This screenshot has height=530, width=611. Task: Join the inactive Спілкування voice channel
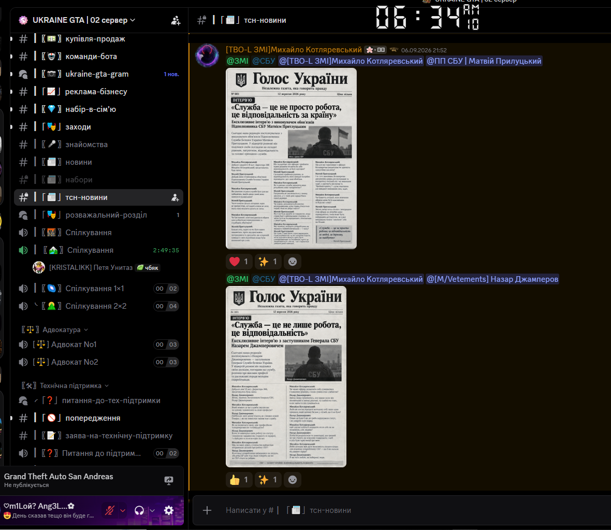pyautogui.click(x=98, y=233)
